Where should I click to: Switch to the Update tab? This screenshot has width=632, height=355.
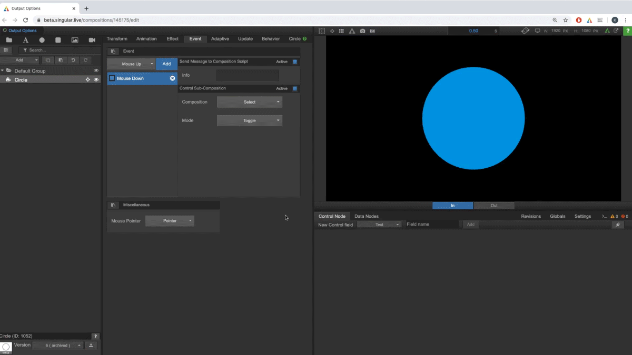[x=245, y=39]
